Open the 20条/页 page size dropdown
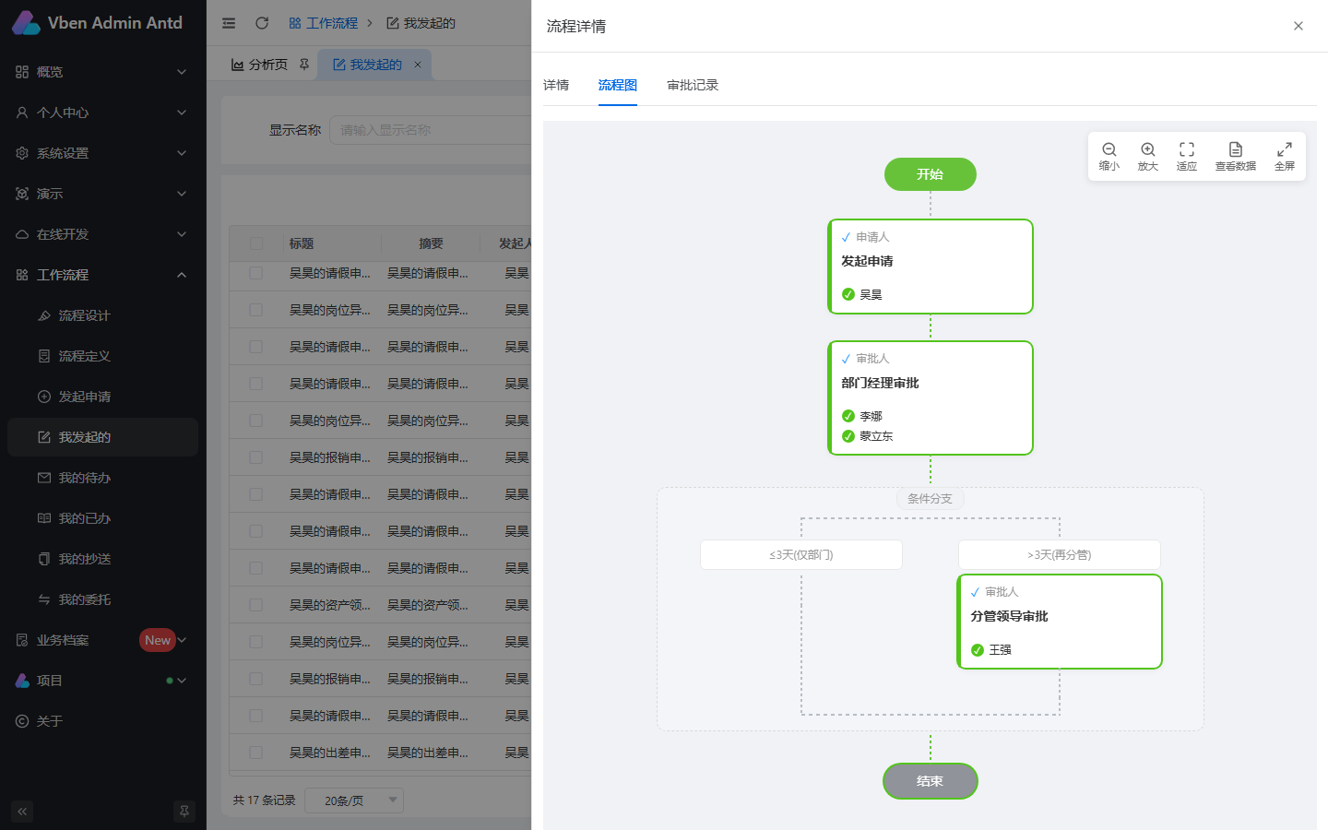This screenshot has width=1328, height=830. [354, 800]
